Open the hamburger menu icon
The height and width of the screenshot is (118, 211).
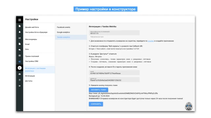pos(20,20)
